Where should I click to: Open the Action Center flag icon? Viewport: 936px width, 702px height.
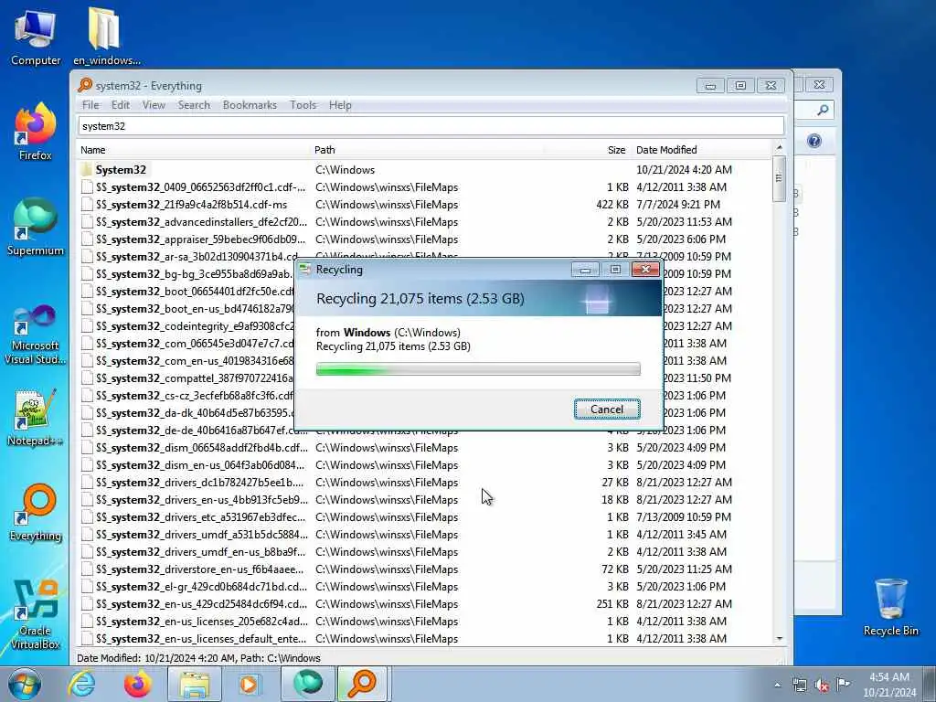click(843, 685)
